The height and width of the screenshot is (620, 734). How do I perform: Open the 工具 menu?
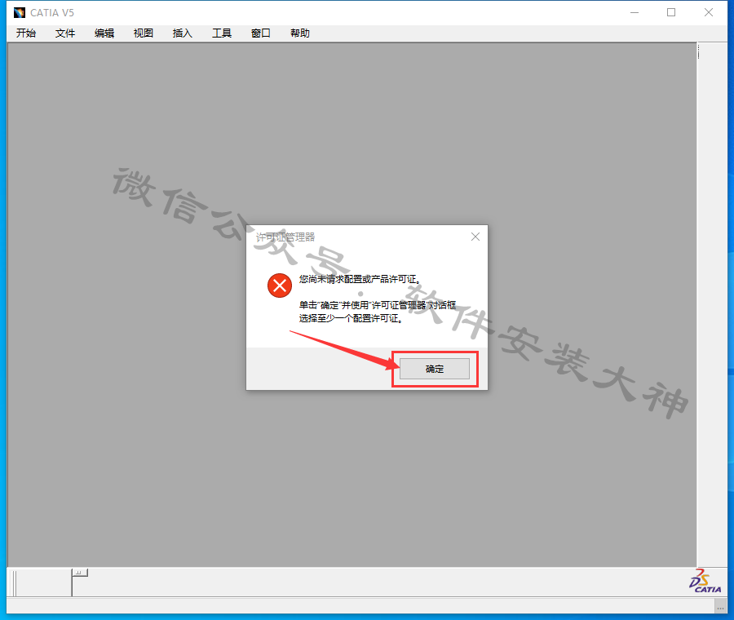[222, 33]
